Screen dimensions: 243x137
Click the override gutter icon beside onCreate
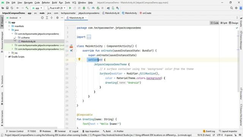pyautogui.click(x=71, y=51)
